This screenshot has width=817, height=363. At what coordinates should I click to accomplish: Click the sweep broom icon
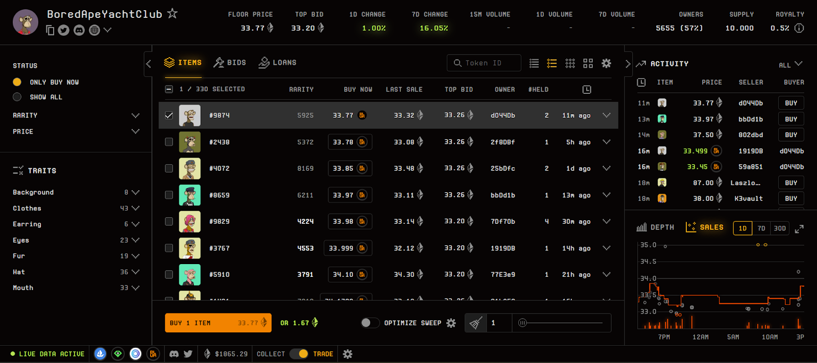pyautogui.click(x=476, y=323)
